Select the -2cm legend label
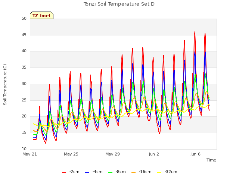This screenshot has height=179, width=239. click(74, 172)
